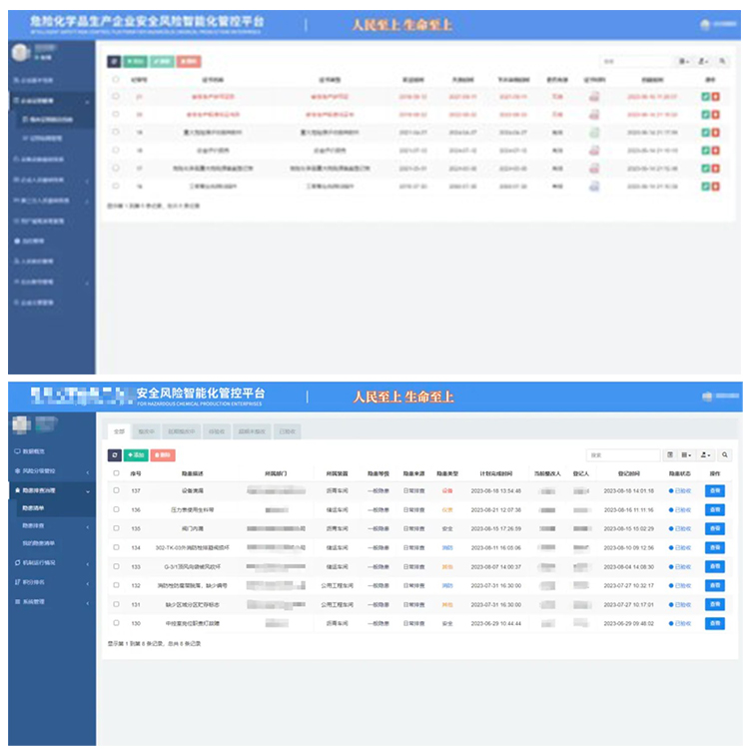Click the red delete icon for certificate row 20
The image size is (749, 749).
pos(716,115)
